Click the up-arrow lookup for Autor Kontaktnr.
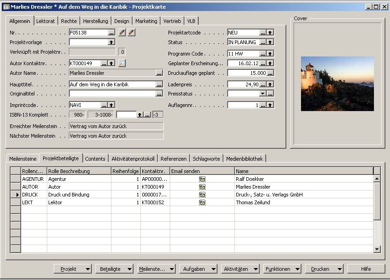This screenshot has width=390, height=280. coord(111,63)
